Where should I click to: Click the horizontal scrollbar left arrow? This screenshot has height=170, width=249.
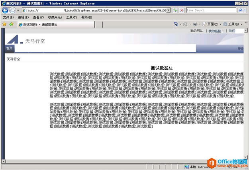4,161
